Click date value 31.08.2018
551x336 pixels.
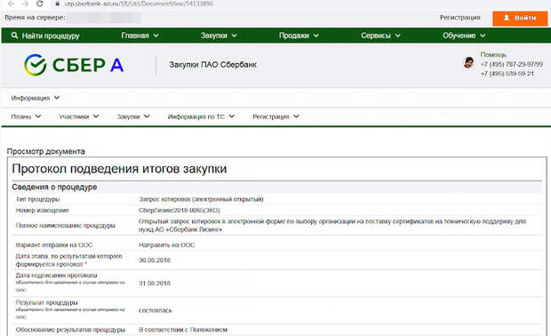155,284
